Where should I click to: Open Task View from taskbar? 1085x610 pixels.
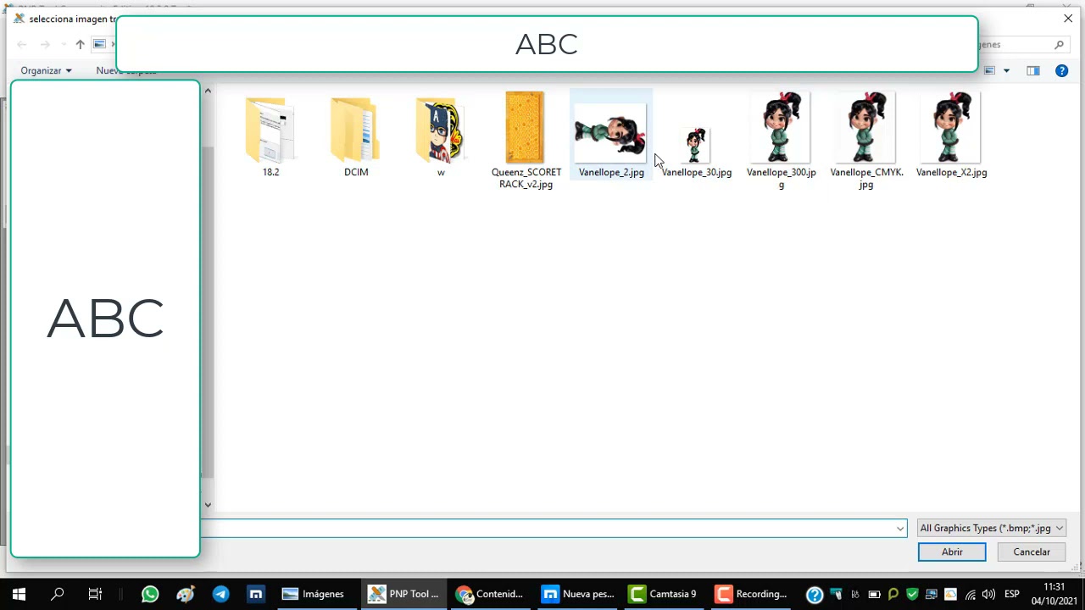95,594
